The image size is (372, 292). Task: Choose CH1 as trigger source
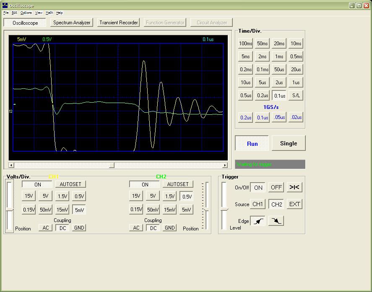click(x=258, y=204)
